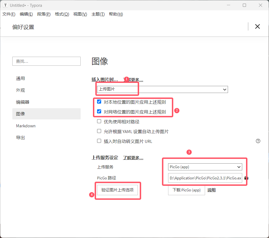
Task: Open the 编辑(E) menu
Action: coord(26,14)
